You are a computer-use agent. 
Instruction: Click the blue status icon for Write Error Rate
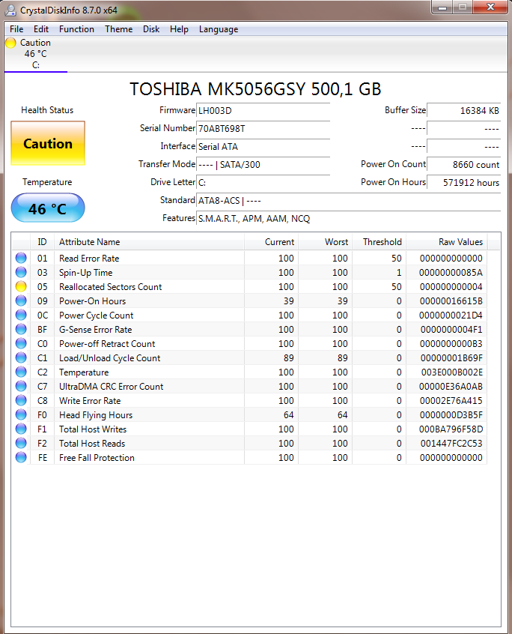21,400
